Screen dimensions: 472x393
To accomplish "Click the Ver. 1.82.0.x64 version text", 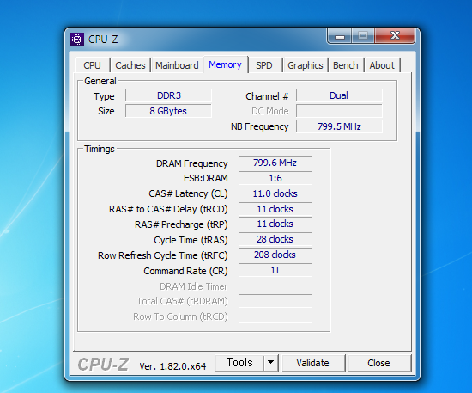I will pyautogui.click(x=172, y=366).
